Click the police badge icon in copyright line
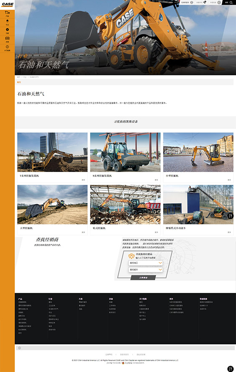 (123, 363)
